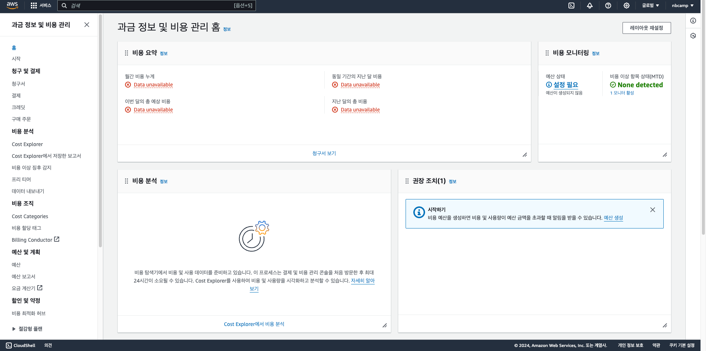
Task: Open the notifications bell icon
Action: [590, 6]
